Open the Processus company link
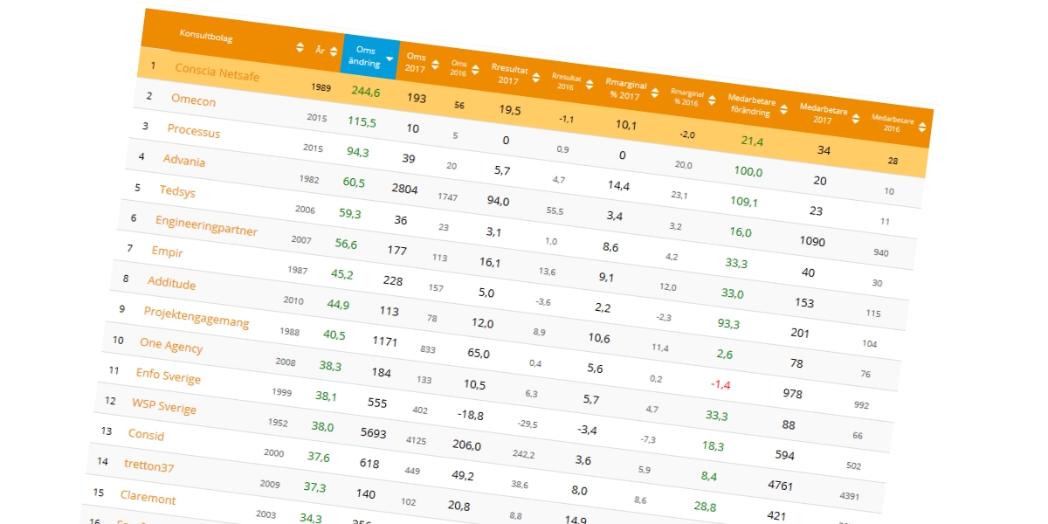 pos(194,131)
